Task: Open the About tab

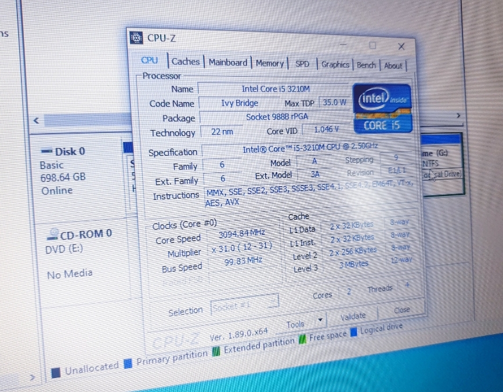Action: click(x=393, y=66)
